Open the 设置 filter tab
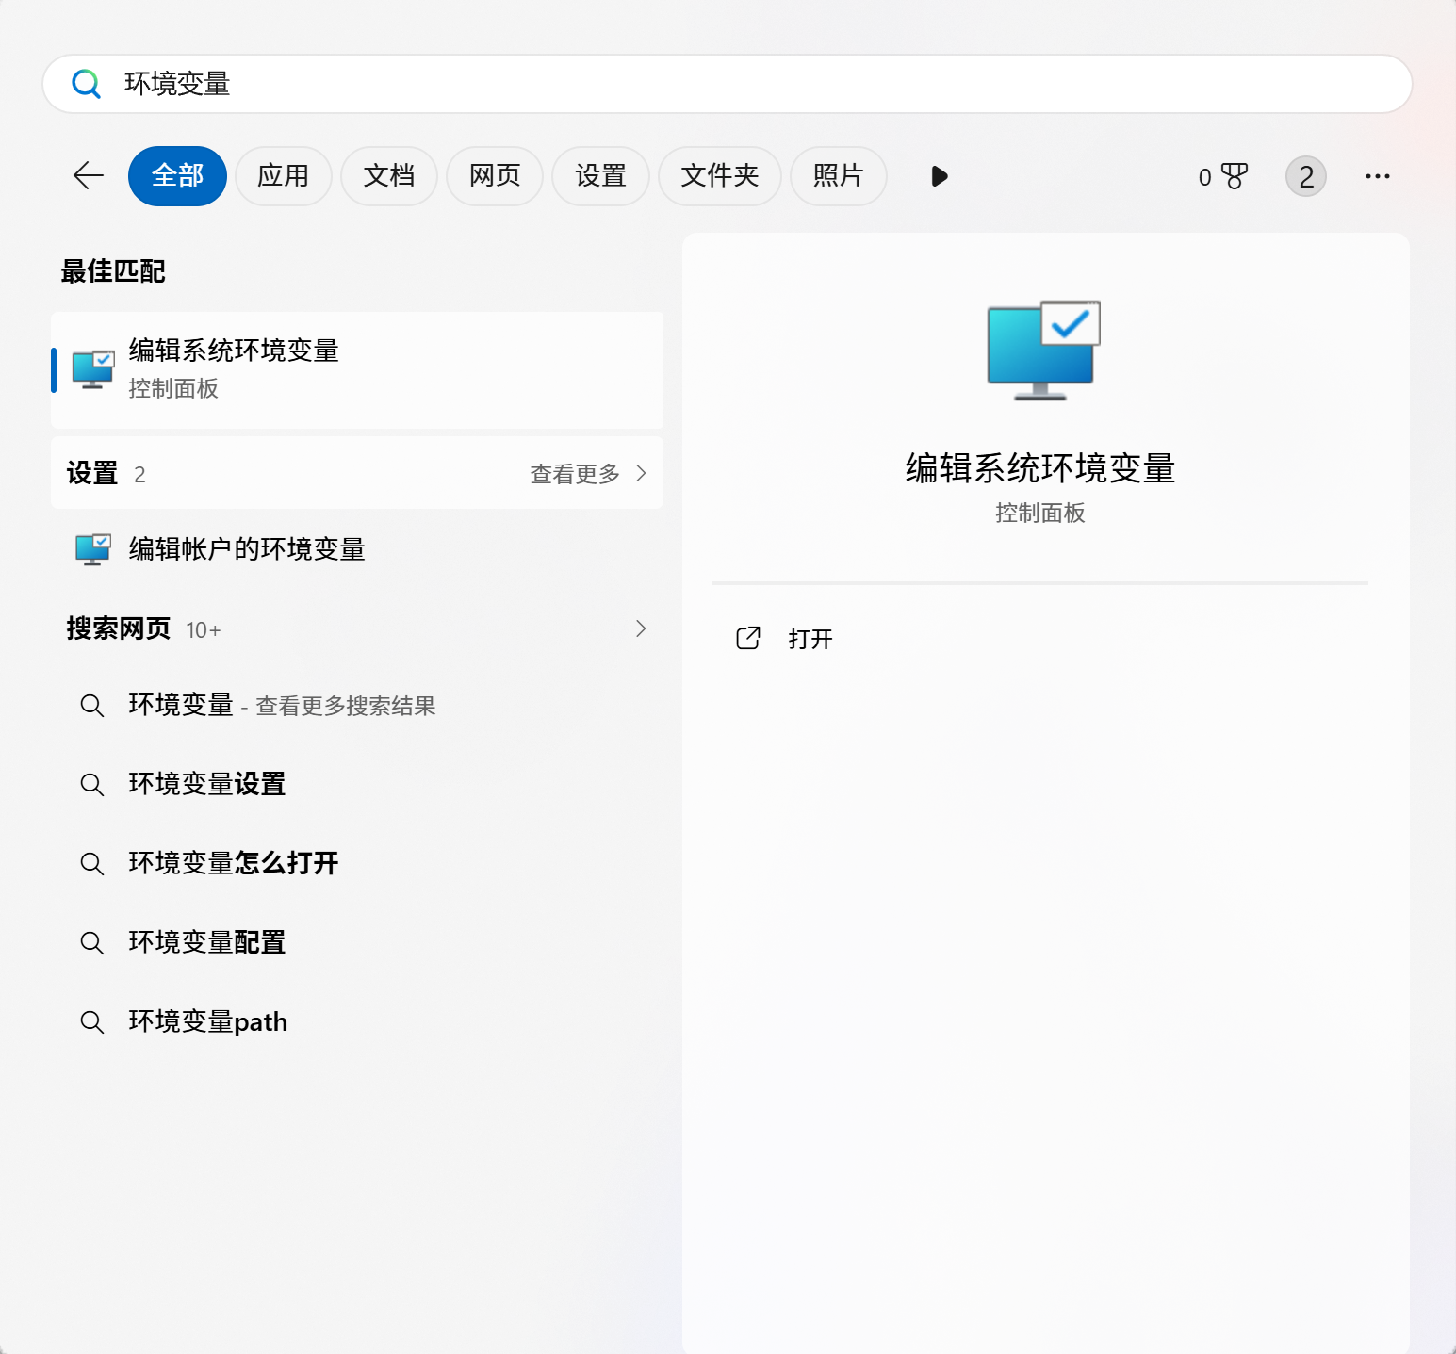Viewport: 1456px width, 1354px height. [600, 176]
